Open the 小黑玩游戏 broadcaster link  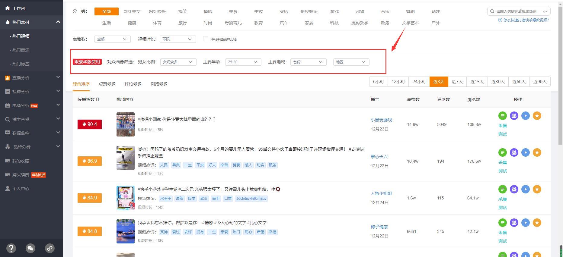click(381, 120)
